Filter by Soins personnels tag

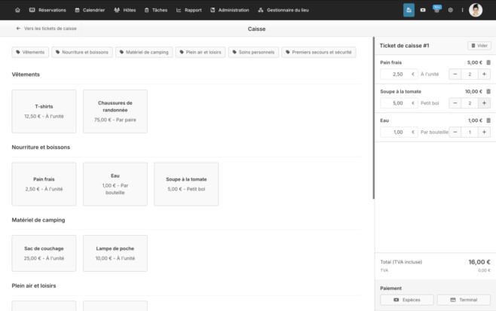253,52
